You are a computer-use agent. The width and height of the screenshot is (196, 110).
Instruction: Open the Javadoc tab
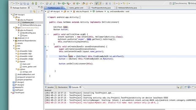coord(50,87)
